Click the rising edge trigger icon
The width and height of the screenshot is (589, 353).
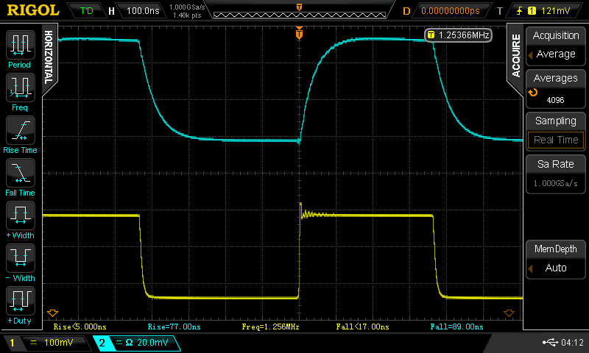(x=519, y=11)
